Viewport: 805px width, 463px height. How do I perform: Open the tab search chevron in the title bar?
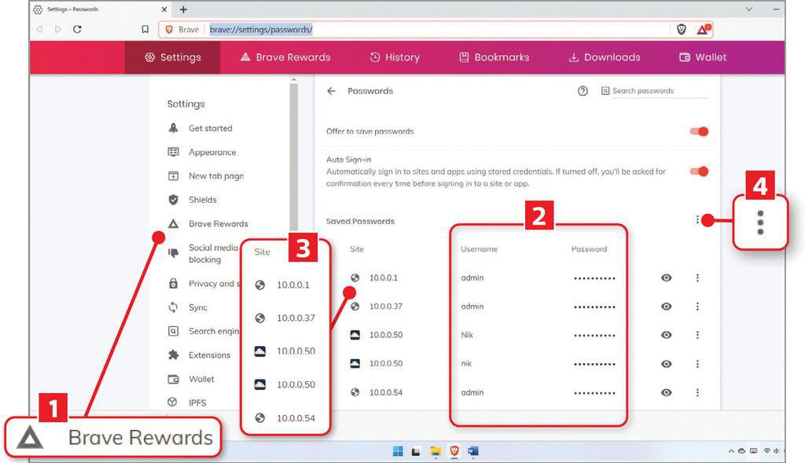coord(749,9)
